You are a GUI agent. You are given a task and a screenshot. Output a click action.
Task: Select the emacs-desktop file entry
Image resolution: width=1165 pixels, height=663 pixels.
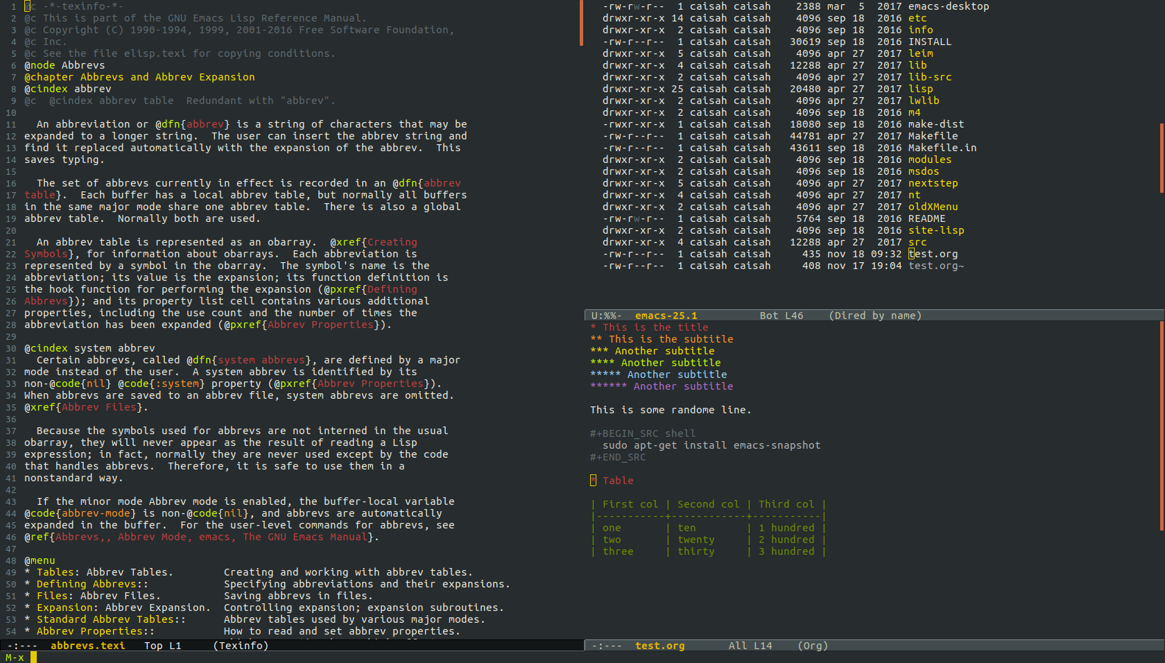click(x=949, y=6)
